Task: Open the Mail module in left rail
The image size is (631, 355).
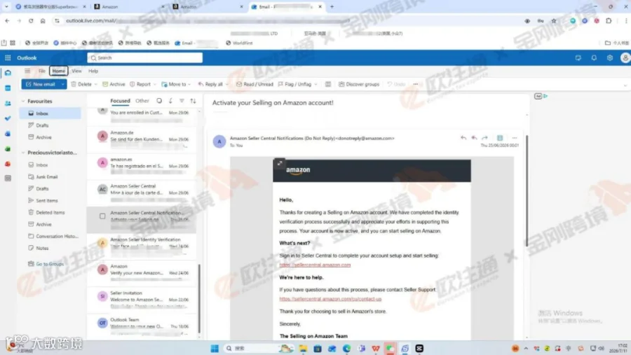Action: tap(8, 73)
